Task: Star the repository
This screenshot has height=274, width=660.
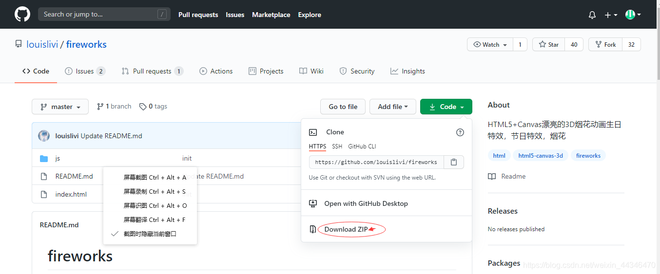Action: [x=548, y=44]
